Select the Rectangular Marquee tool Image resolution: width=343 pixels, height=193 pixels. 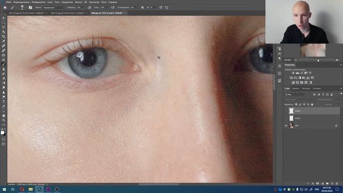pyautogui.click(x=4, y=23)
